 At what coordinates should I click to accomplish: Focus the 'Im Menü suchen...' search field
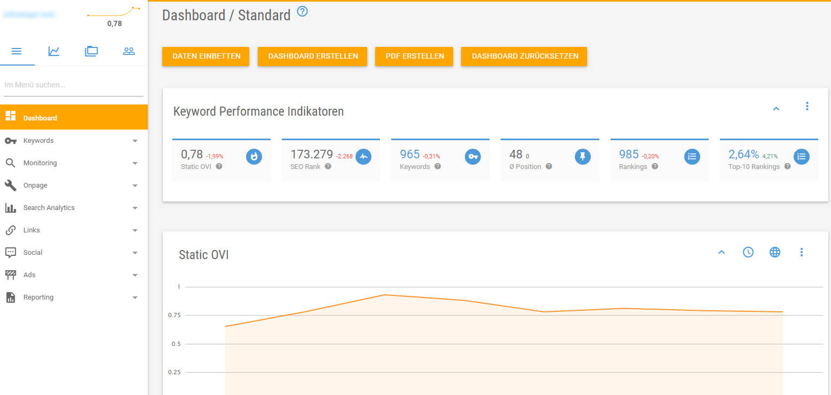(x=73, y=85)
